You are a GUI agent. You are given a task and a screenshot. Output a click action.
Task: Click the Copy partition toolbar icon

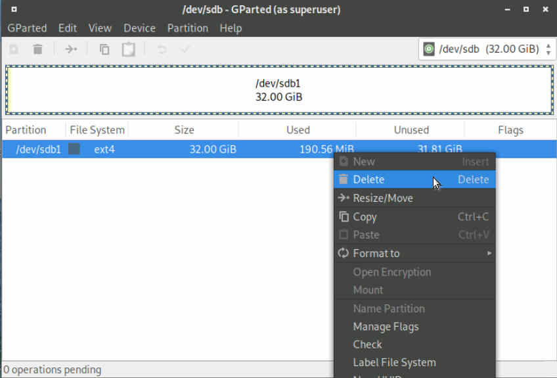[x=104, y=49]
